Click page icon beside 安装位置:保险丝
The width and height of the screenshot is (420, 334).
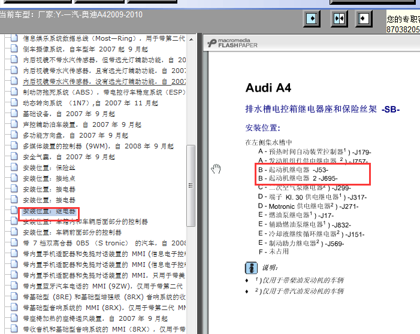14,167
